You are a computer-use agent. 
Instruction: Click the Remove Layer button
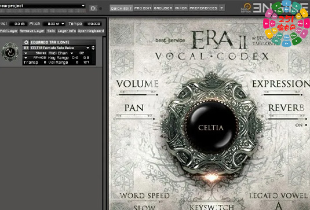[x=32, y=31]
